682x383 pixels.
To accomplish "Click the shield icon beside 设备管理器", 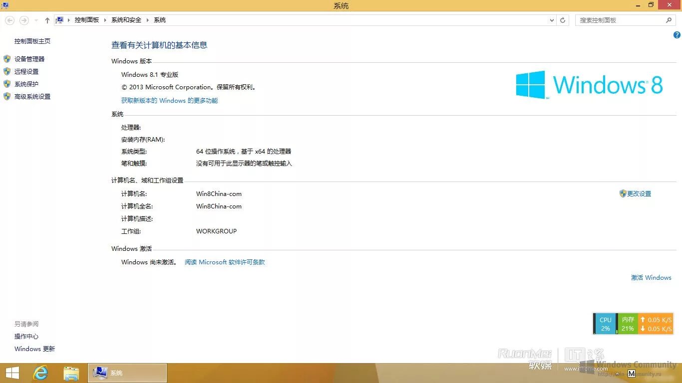I will click(7, 59).
